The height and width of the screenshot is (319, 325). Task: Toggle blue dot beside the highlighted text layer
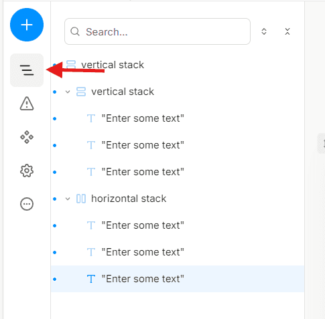[x=55, y=279]
